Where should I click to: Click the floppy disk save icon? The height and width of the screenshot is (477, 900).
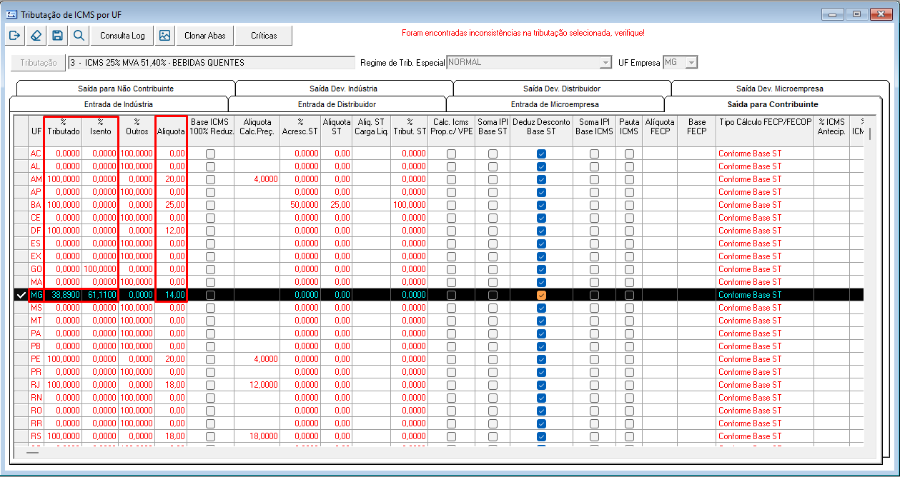pos(57,36)
